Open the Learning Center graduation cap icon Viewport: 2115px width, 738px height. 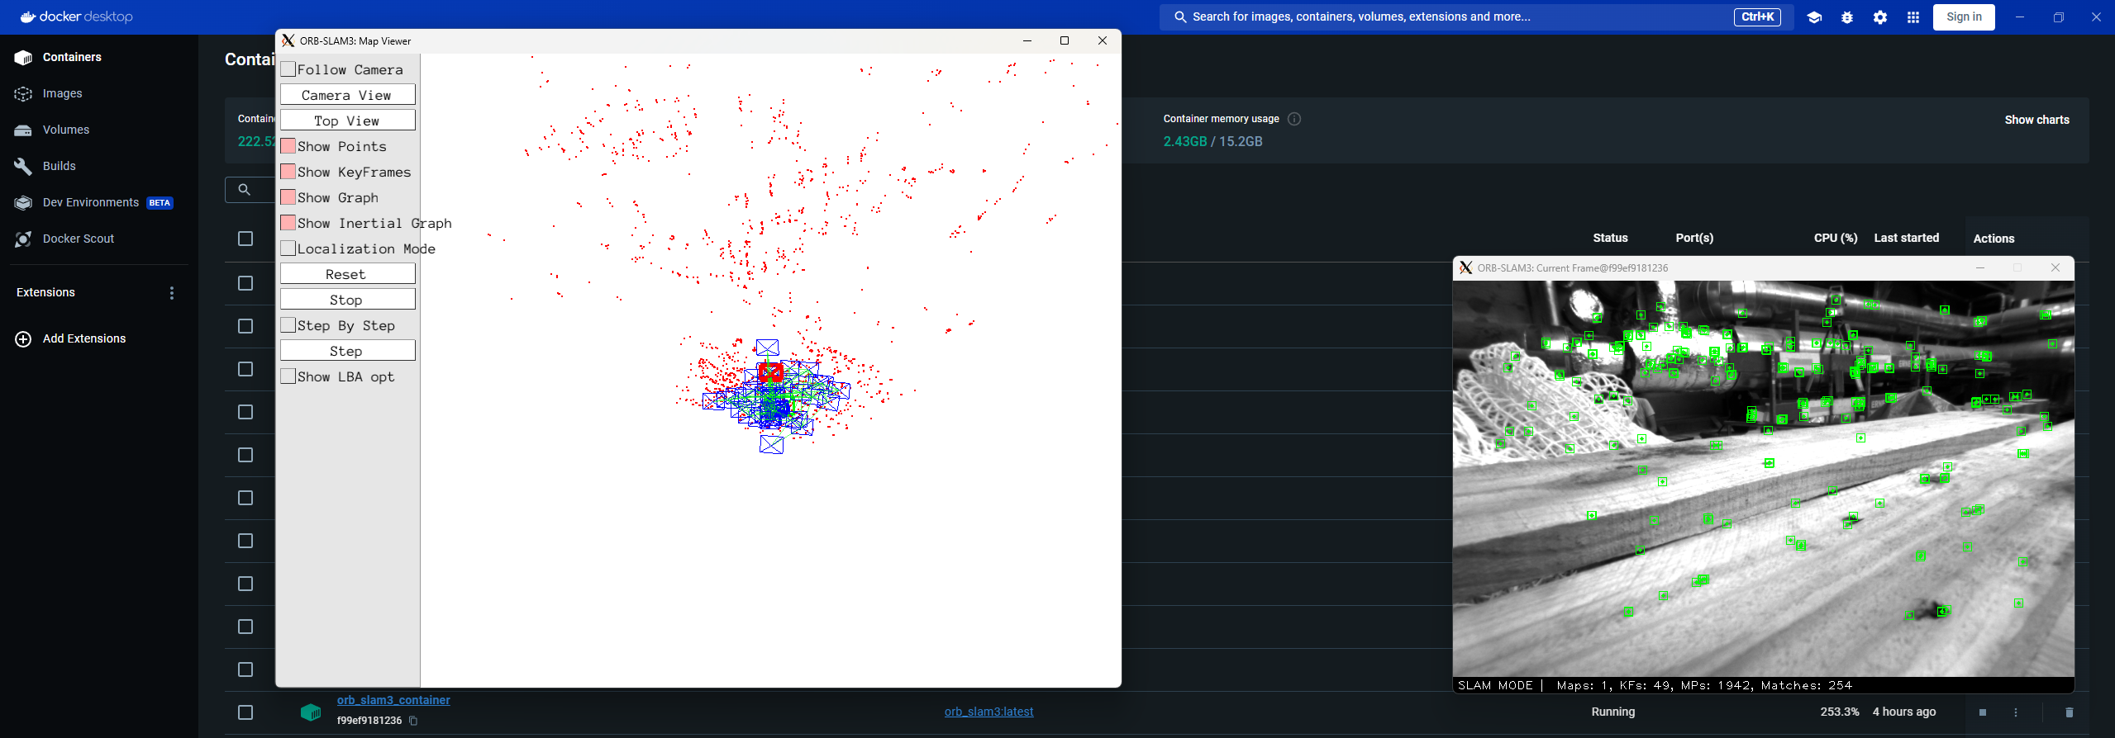pos(1814,17)
